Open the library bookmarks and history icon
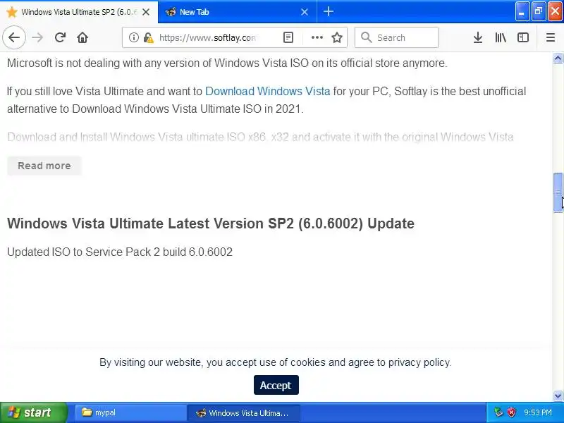564x423 pixels. tap(501, 37)
